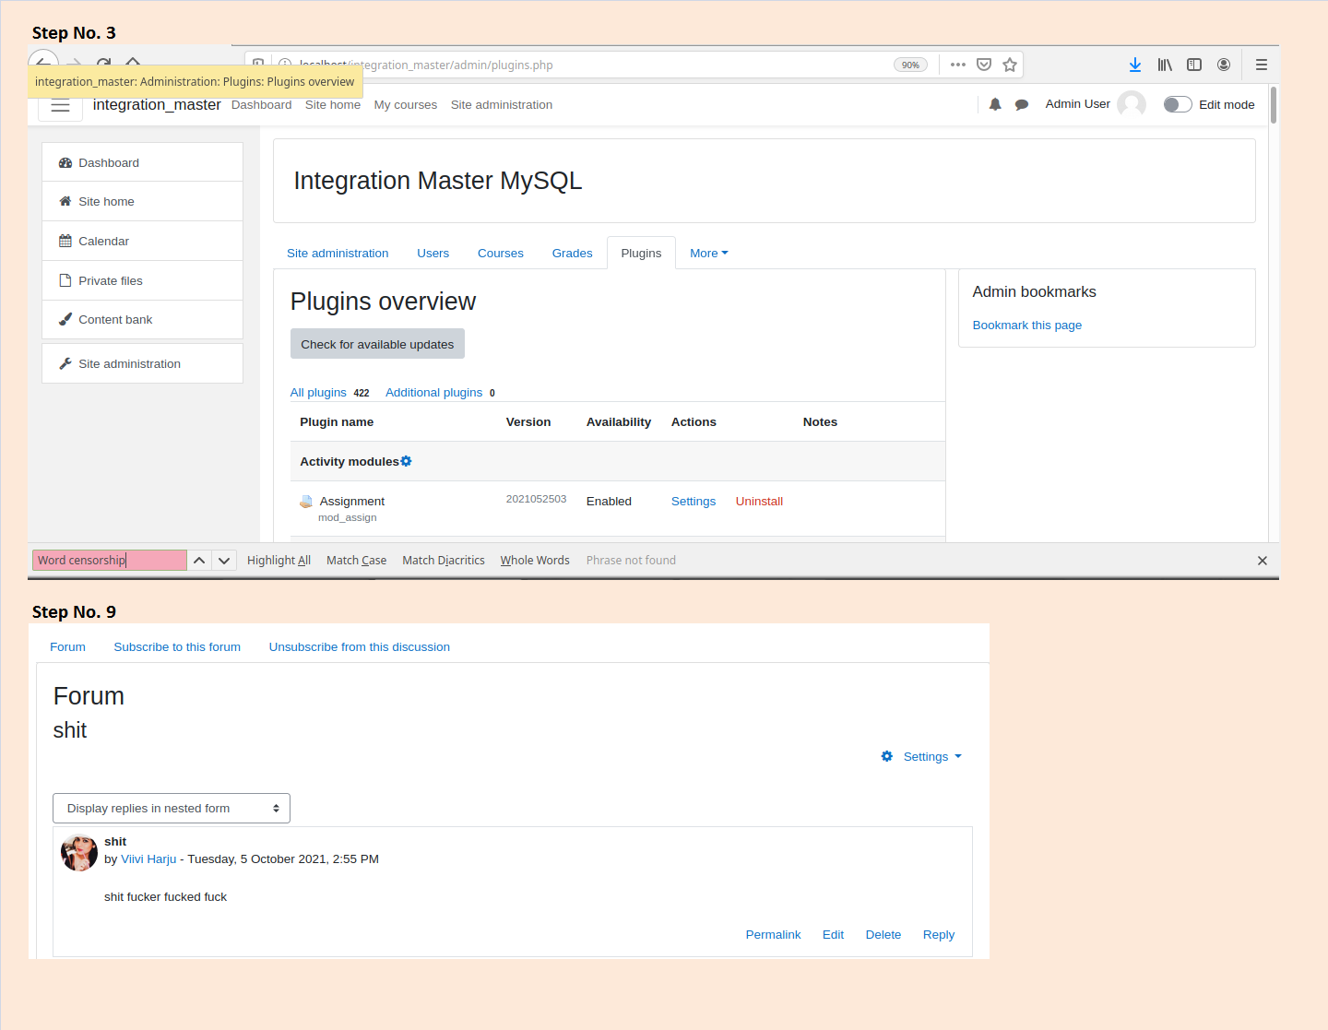Click the find previous up arrow
This screenshot has width=1328, height=1030.
199,560
